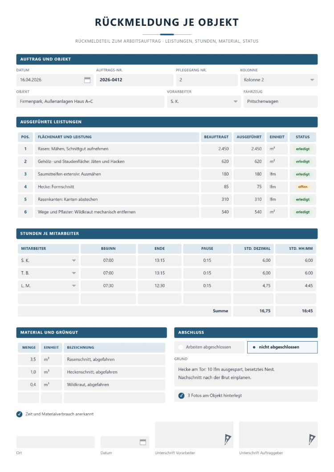Click 'Hecke: Formschnitt' service cell
Image resolution: width=334 pixels, height=472 pixels.
[x=117, y=187]
